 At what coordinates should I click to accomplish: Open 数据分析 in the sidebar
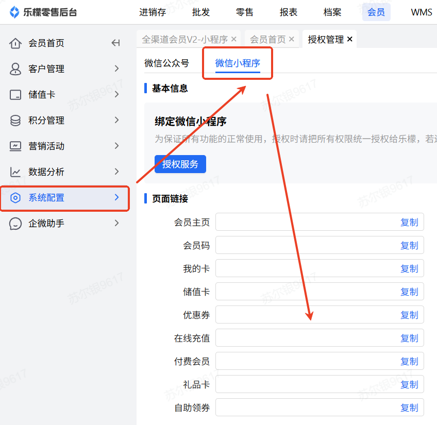[x=46, y=172]
